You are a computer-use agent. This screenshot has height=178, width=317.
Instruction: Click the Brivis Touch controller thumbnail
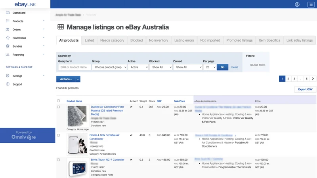pos(78,168)
